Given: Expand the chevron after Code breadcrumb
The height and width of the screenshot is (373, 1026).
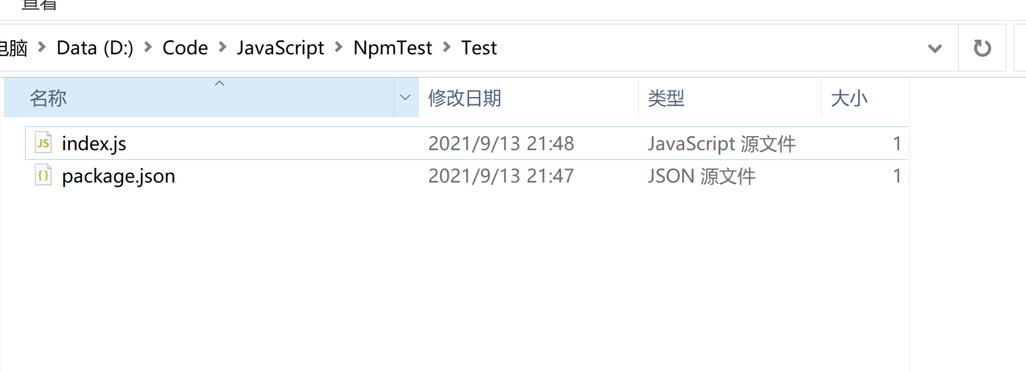Looking at the screenshot, I should (x=222, y=47).
